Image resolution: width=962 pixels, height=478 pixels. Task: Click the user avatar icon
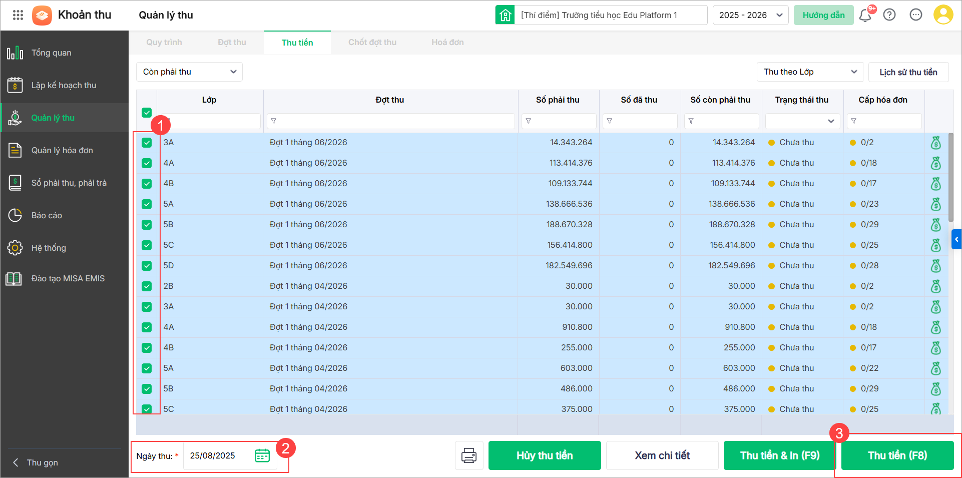pos(943,15)
